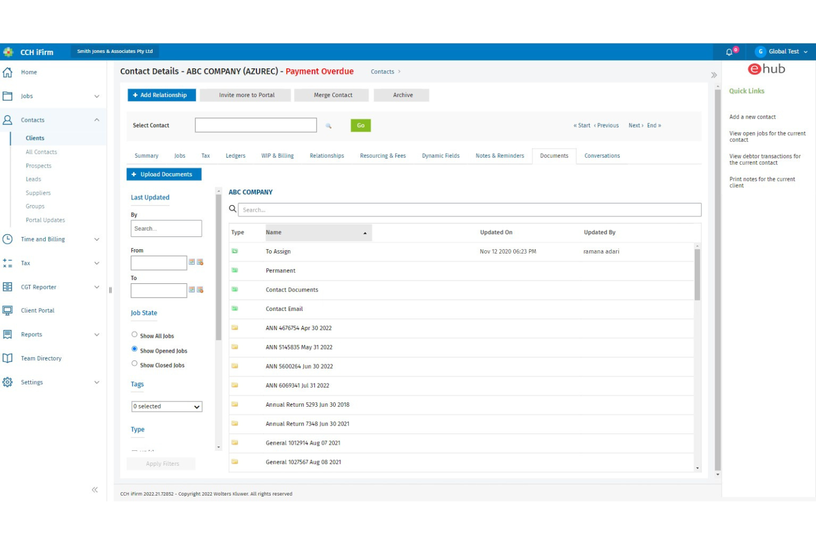Click the Reports icon in sidebar

coord(8,335)
